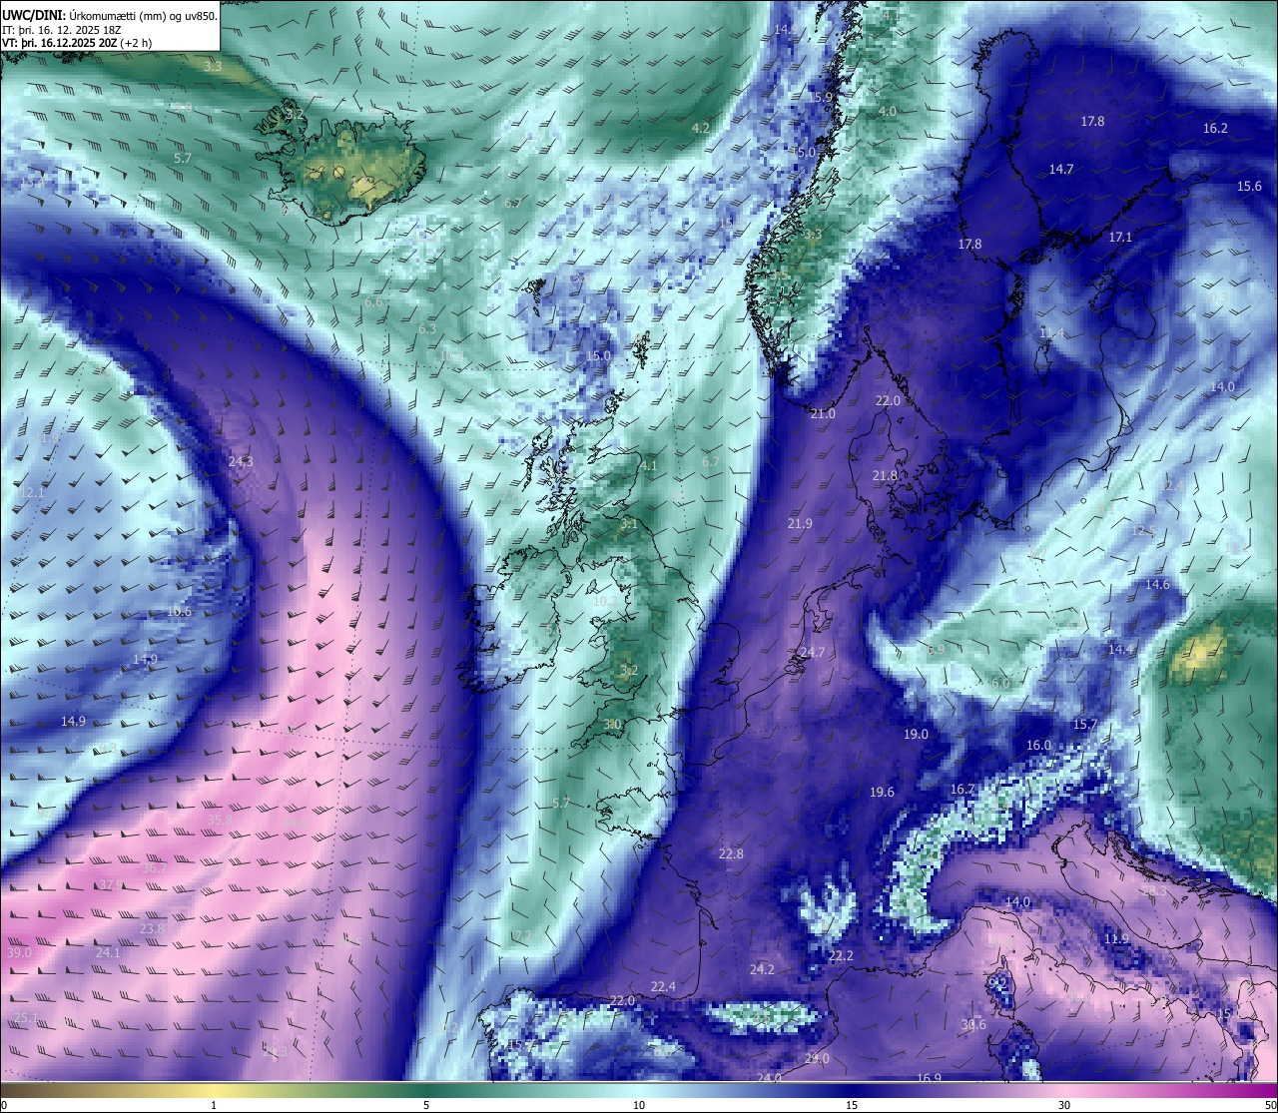Click the 22.8 value over France

click(731, 853)
